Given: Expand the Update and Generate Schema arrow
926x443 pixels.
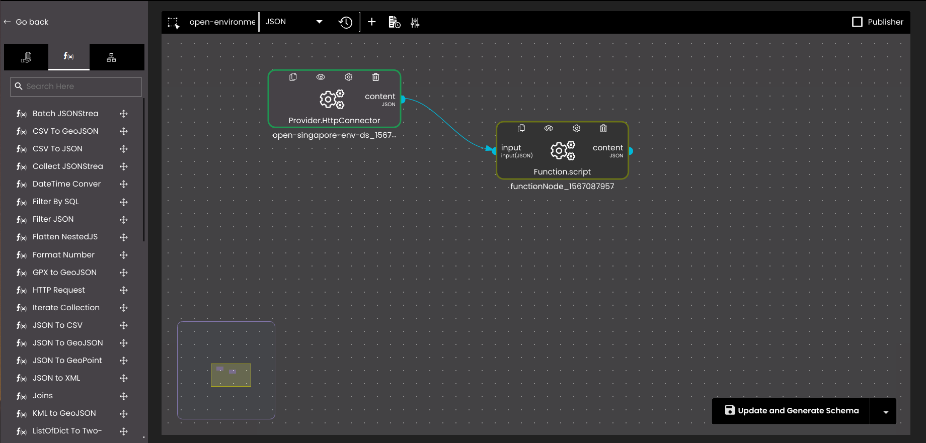Looking at the screenshot, I should [x=886, y=411].
